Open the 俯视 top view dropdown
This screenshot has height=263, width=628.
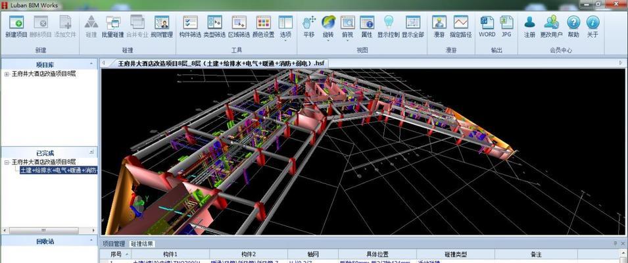tap(348, 28)
